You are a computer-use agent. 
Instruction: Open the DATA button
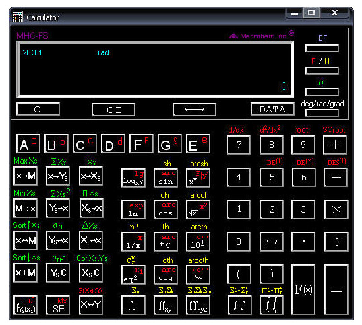(x=272, y=109)
